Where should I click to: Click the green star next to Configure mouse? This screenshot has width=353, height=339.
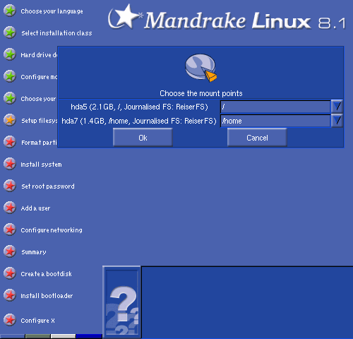[10, 76]
